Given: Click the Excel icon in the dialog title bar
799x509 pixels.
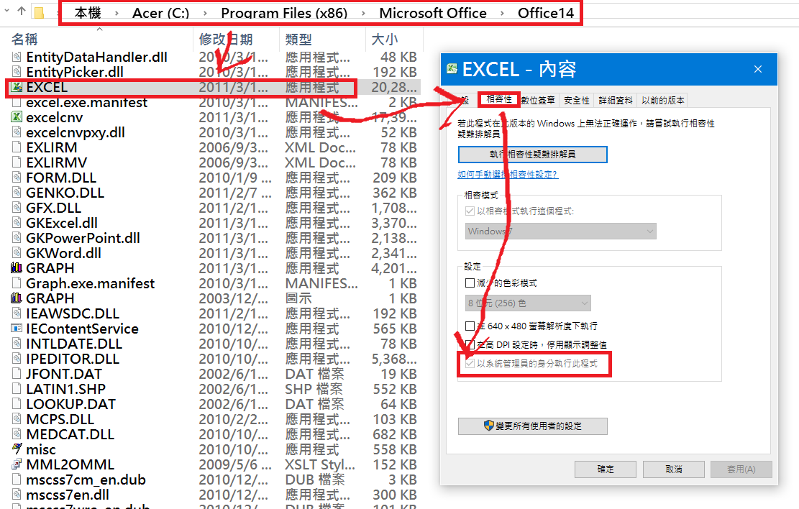Looking at the screenshot, I should (452, 68).
